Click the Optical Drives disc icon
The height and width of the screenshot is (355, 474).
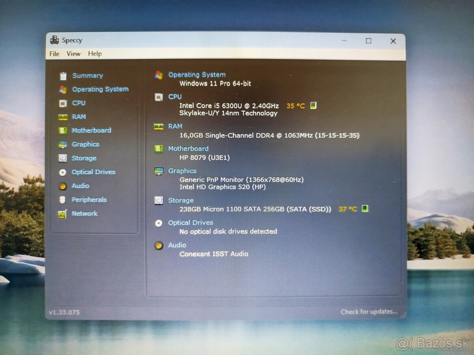[x=64, y=172]
